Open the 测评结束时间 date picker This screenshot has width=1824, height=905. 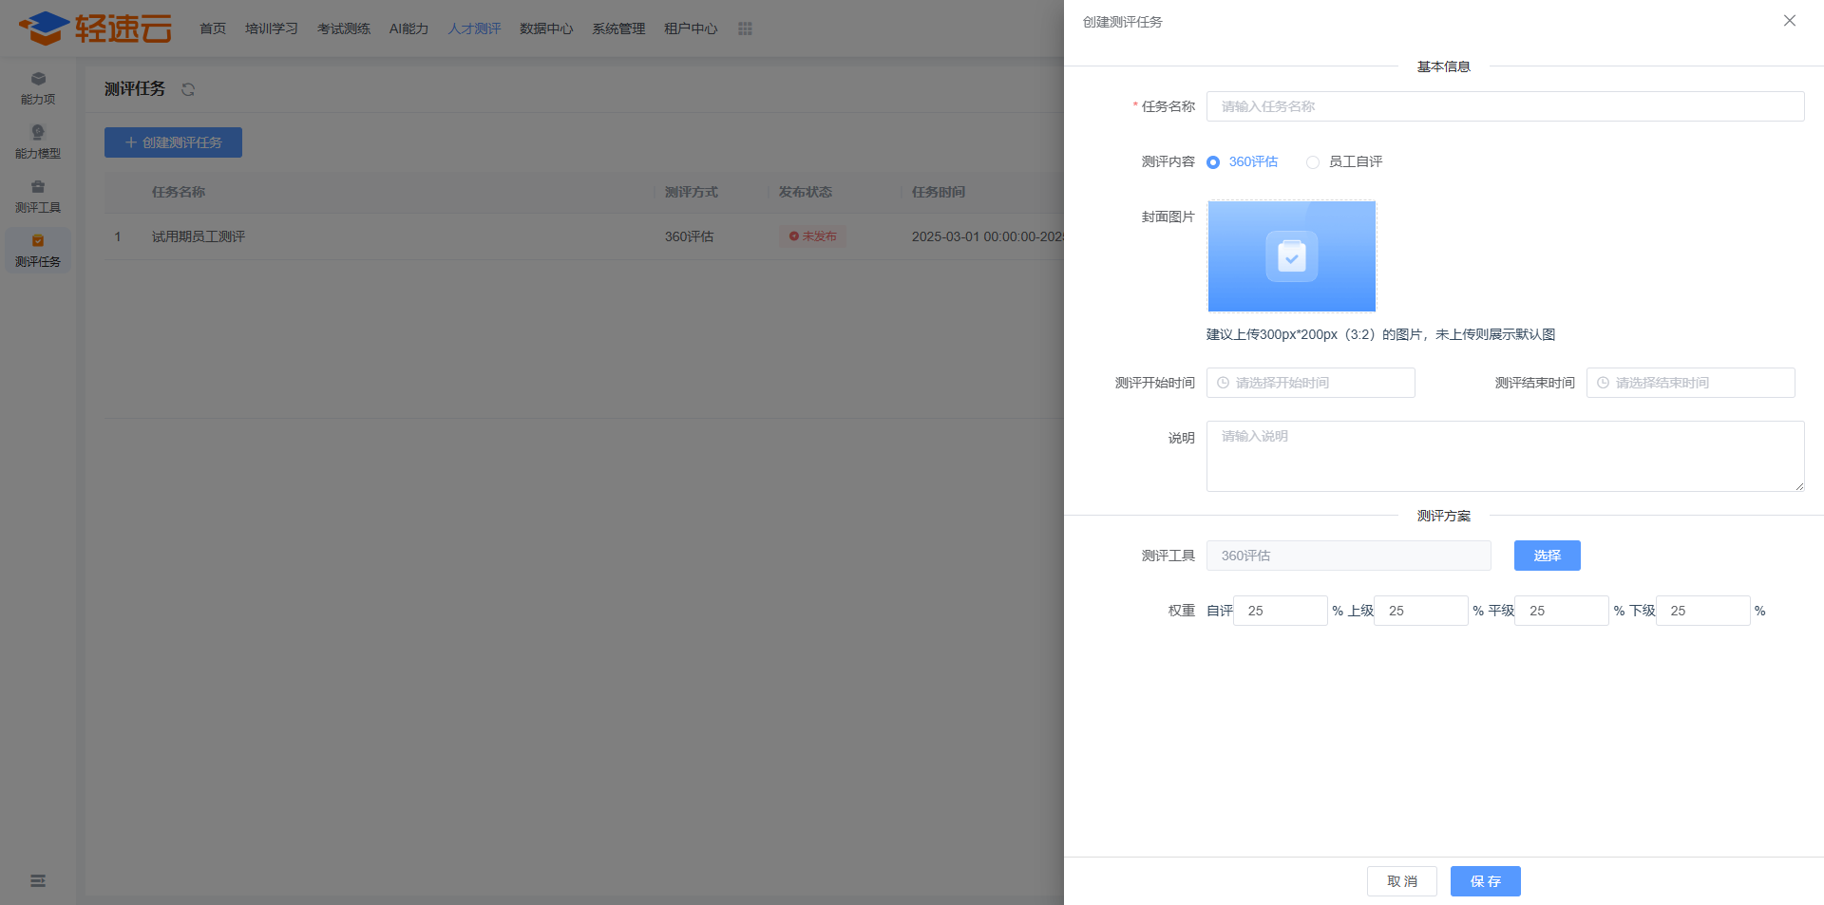point(1690,383)
